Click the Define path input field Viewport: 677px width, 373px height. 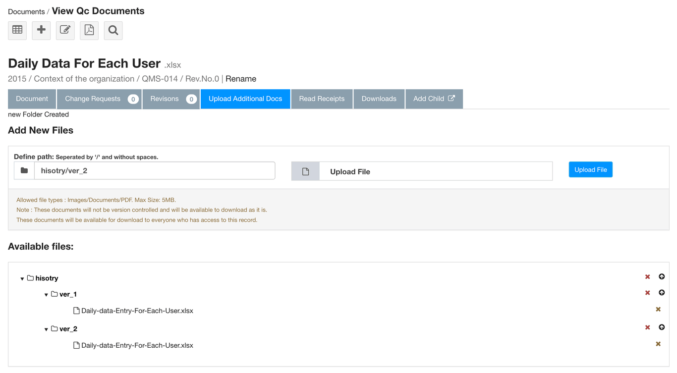[155, 170]
